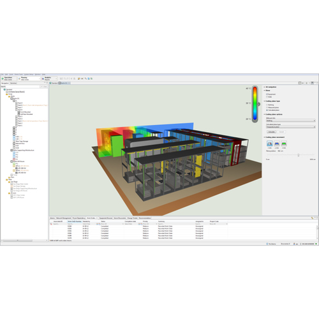The height and width of the screenshot is (319, 319).
Task: Open calendar icon in Completion date filter
Action: pyautogui.click(x=139, y=224)
